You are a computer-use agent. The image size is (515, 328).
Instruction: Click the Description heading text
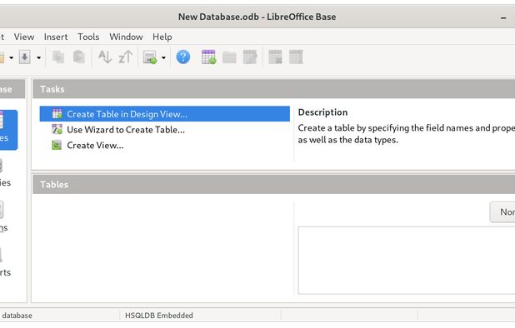(322, 112)
